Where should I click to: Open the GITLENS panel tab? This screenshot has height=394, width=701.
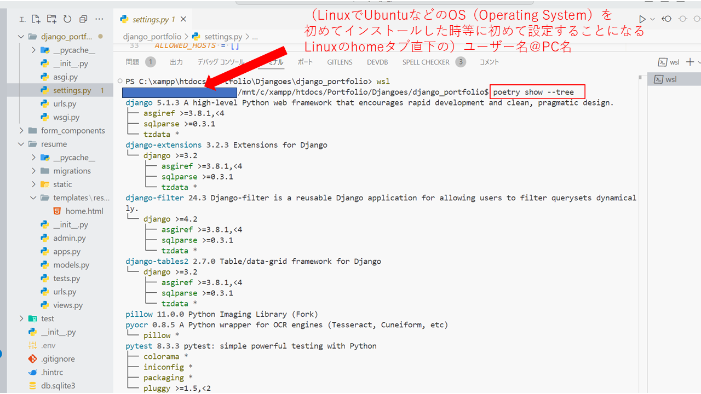pos(340,62)
